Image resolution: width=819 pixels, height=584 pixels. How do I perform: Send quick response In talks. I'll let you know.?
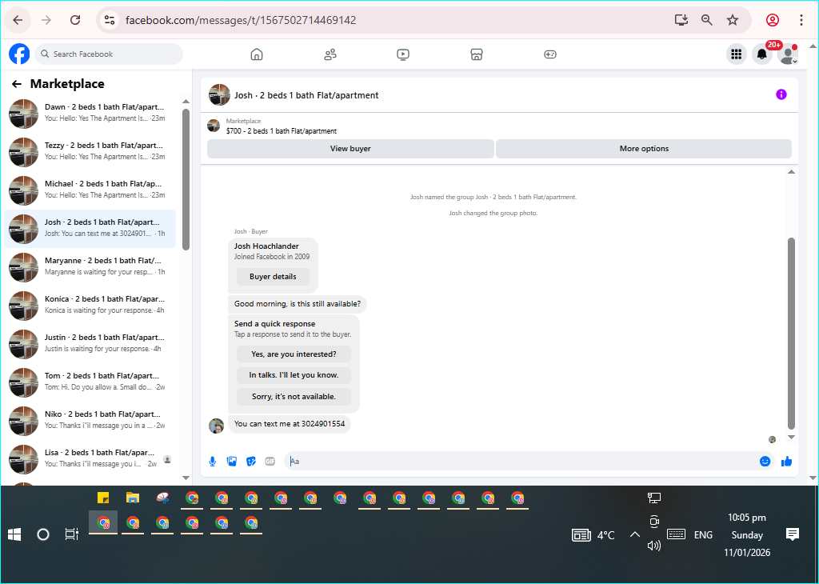[x=294, y=375]
